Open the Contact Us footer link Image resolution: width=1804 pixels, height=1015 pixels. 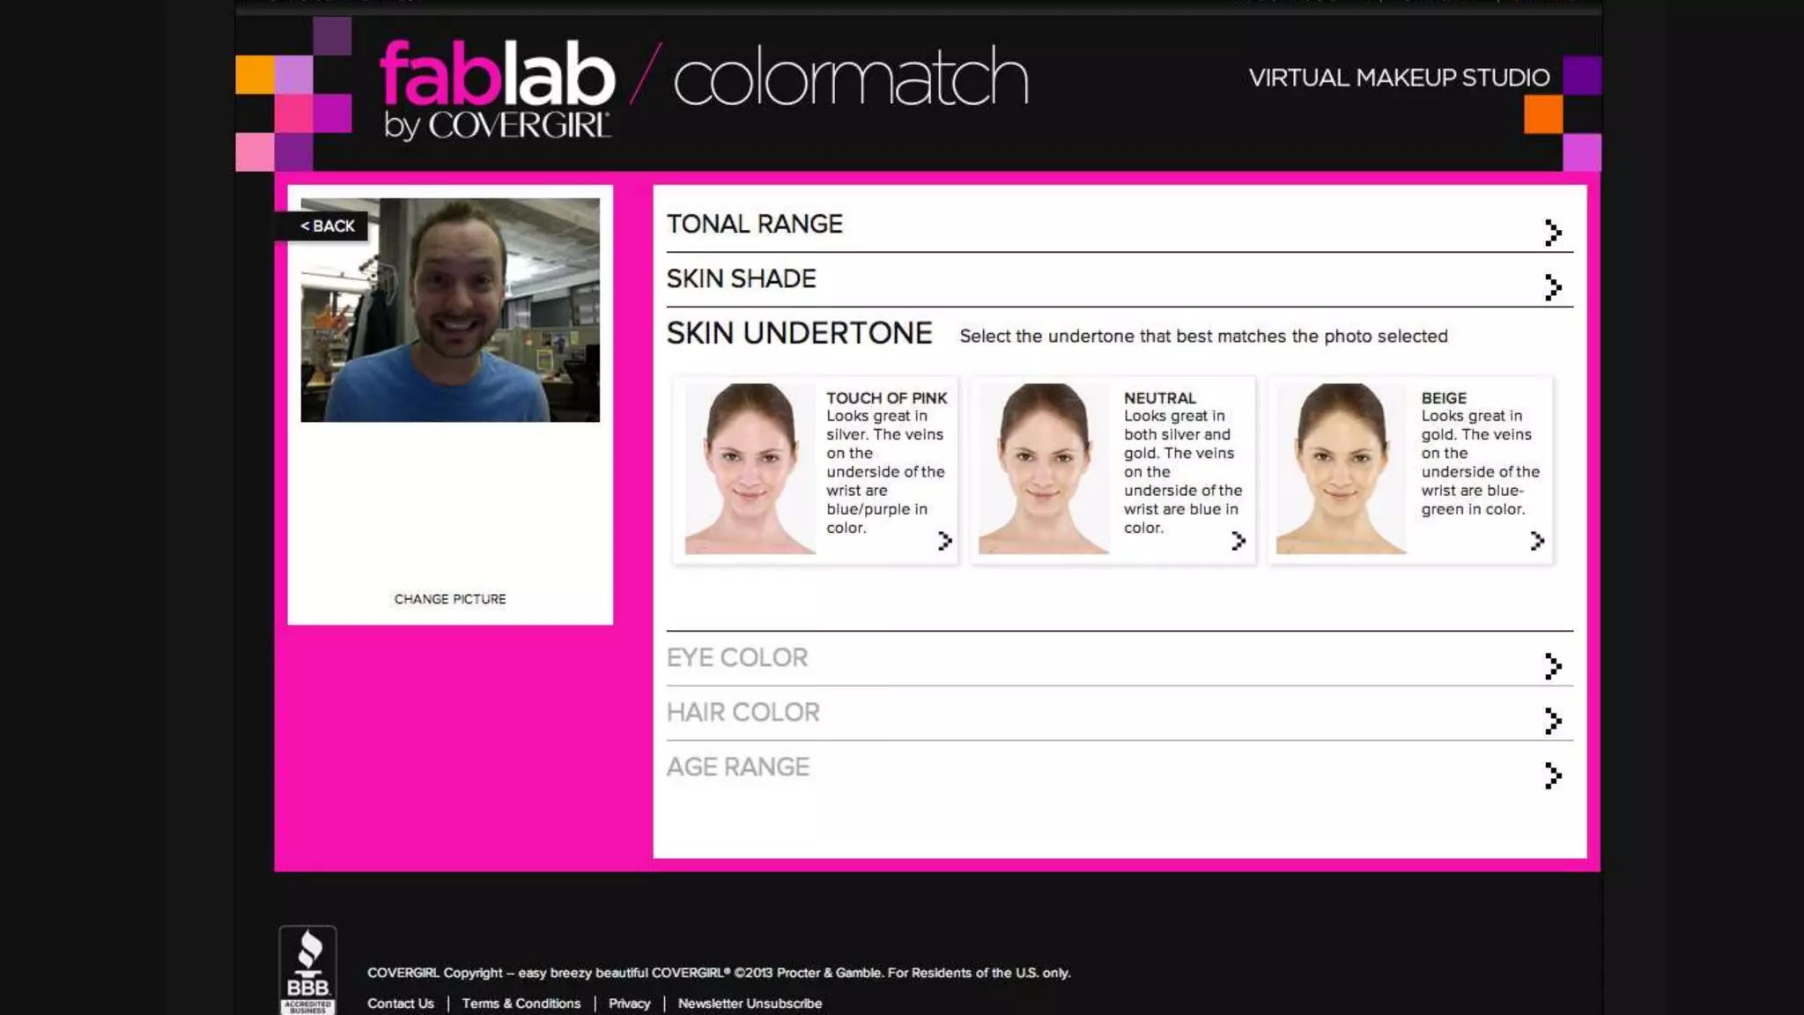pos(401,1004)
